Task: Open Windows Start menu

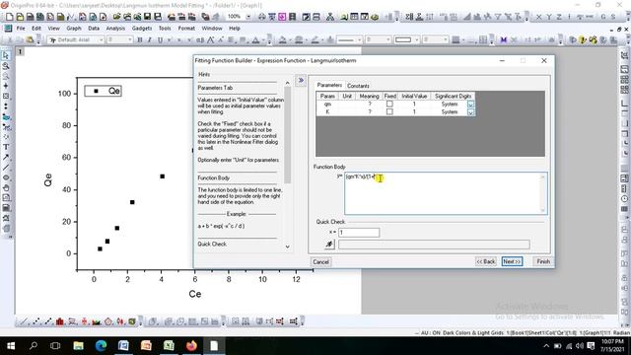Action: click(x=11, y=346)
